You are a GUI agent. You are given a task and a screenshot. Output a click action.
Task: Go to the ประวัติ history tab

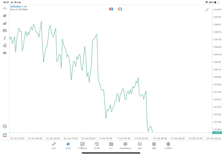(x=97, y=146)
